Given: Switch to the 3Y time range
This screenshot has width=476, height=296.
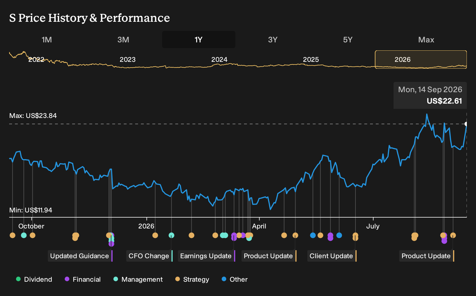Looking at the screenshot, I should (x=273, y=40).
